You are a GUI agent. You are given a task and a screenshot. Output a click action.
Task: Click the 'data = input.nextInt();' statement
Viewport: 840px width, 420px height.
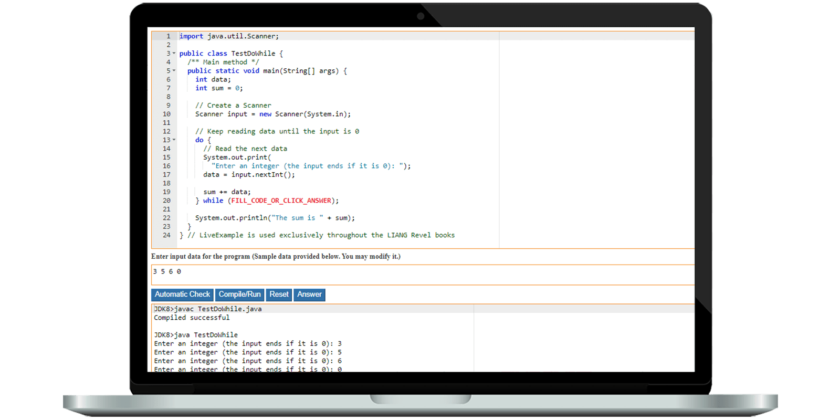pyautogui.click(x=249, y=175)
